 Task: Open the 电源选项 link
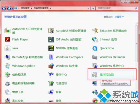61,83
